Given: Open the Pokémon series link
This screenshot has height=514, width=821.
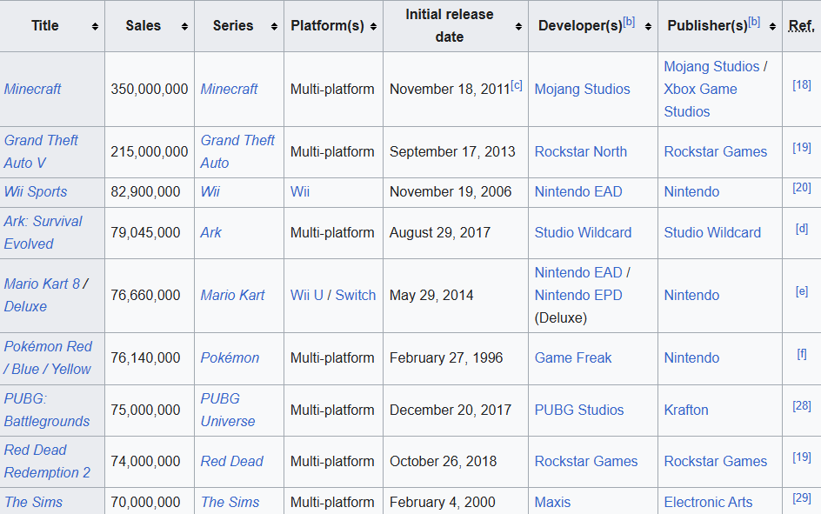Looking at the screenshot, I should (x=230, y=358).
